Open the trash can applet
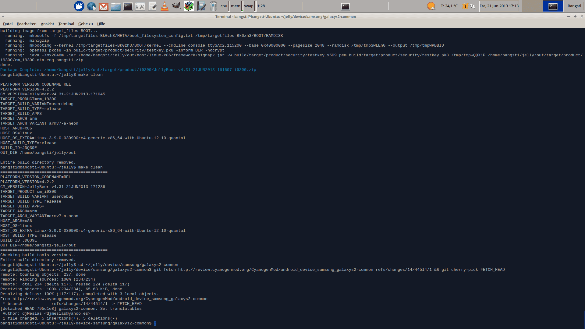Screen dimensions: 585x329 click(213, 6)
